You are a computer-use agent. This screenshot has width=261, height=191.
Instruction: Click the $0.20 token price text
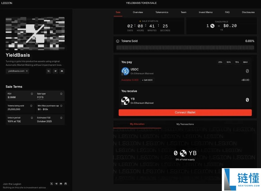pyautogui.click(x=230, y=26)
